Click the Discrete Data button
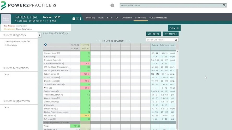 [x=171, y=34]
